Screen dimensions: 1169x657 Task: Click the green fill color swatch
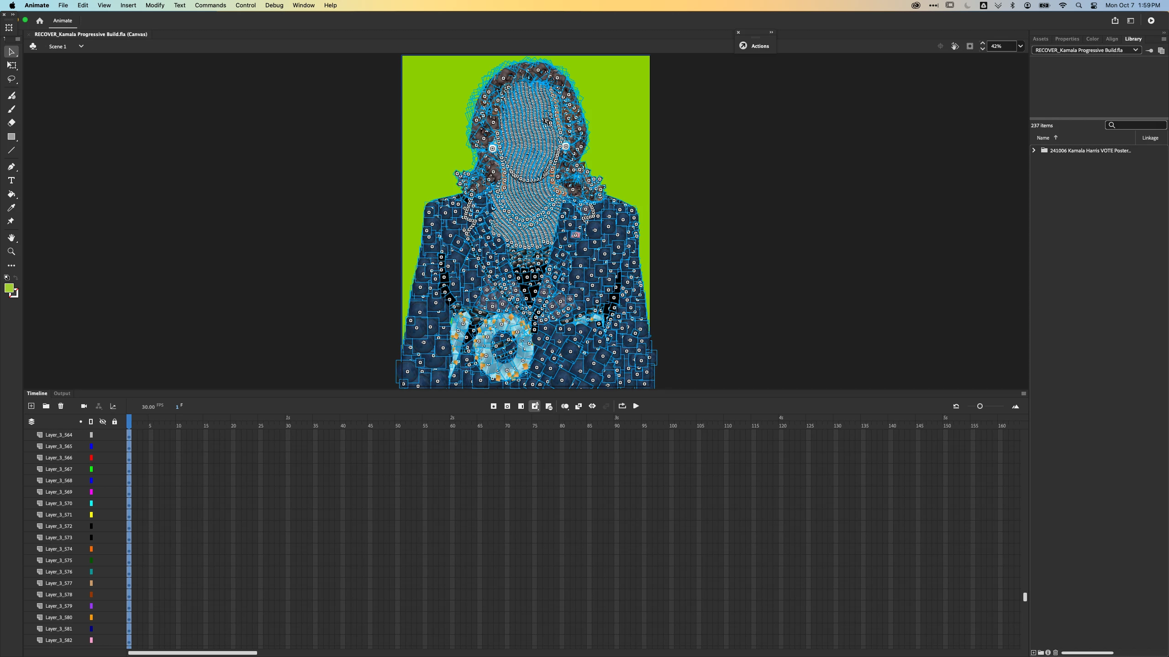pos(9,288)
